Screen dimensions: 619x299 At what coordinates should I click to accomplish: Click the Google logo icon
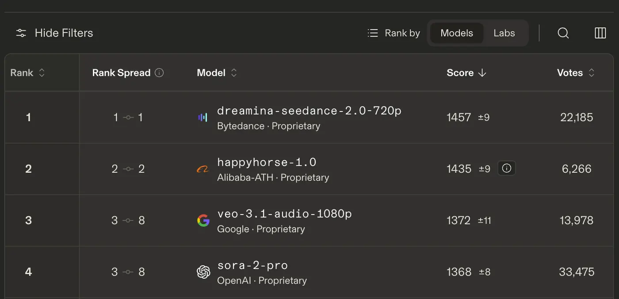203,220
